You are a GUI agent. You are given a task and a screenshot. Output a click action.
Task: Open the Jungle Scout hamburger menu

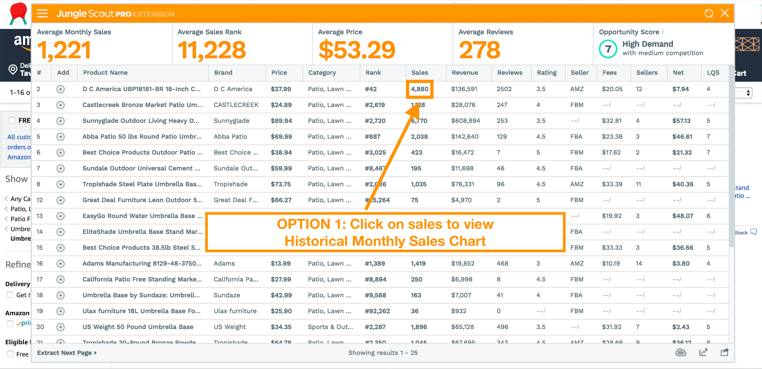point(42,13)
